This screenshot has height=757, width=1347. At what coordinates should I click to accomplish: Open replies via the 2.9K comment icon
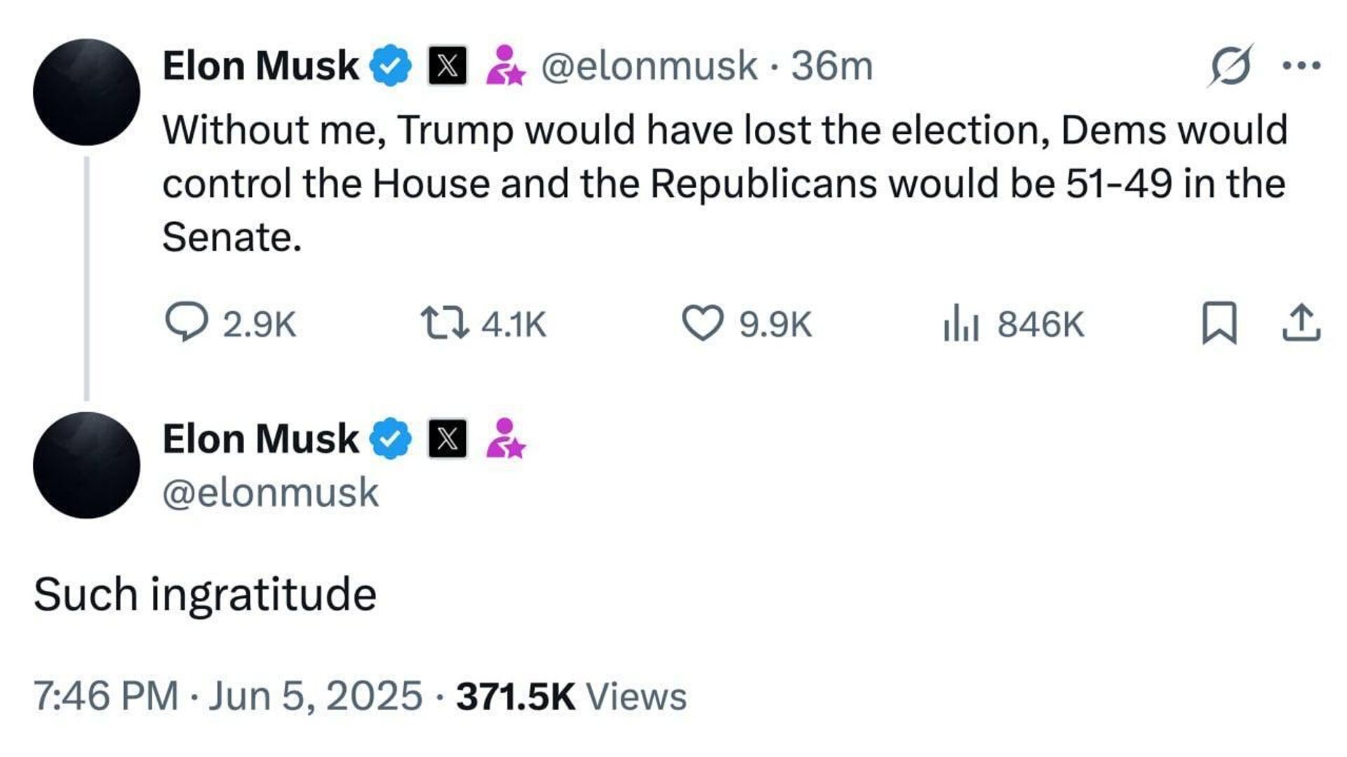point(187,322)
